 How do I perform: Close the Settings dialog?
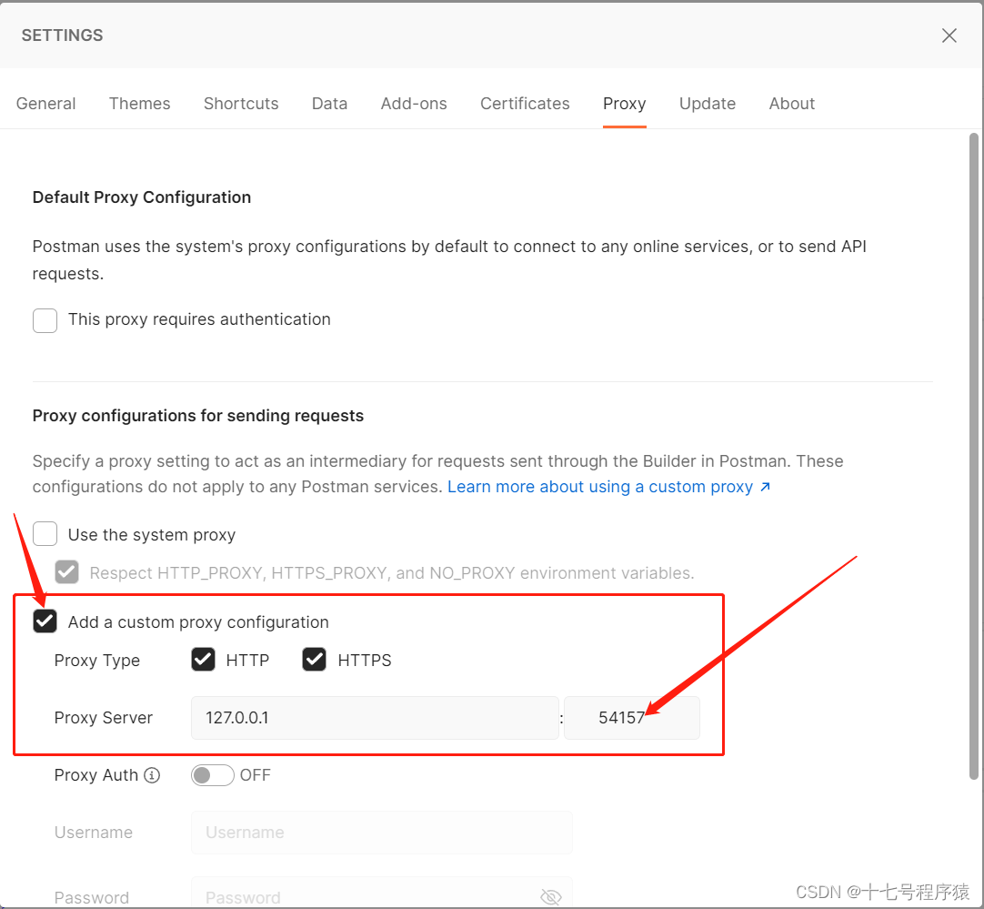[949, 35]
